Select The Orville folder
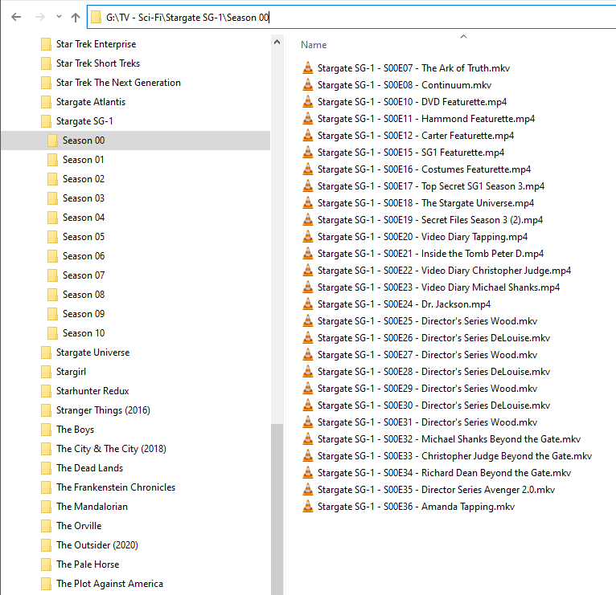Viewport: 616px width, 595px height. 79,526
